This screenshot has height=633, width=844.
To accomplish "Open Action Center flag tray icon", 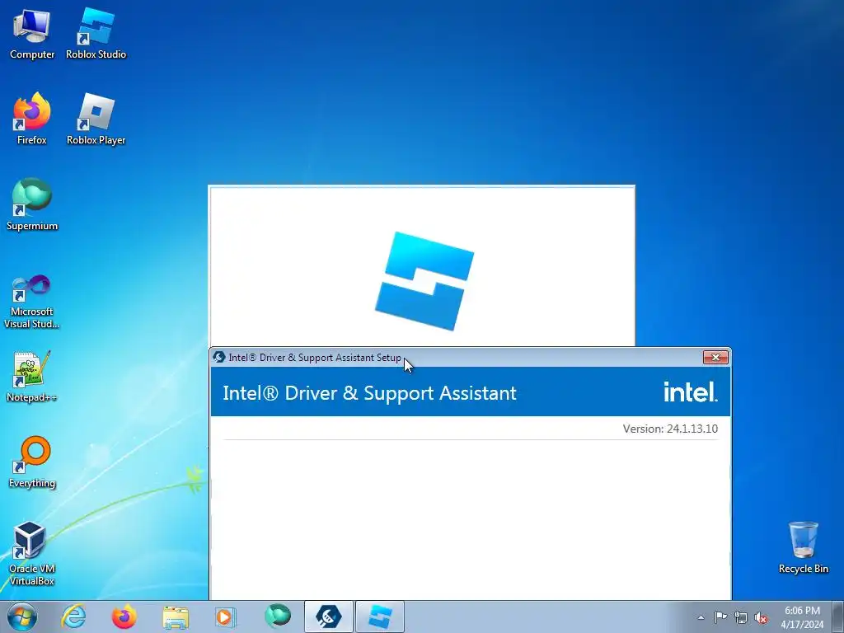I will [x=720, y=617].
